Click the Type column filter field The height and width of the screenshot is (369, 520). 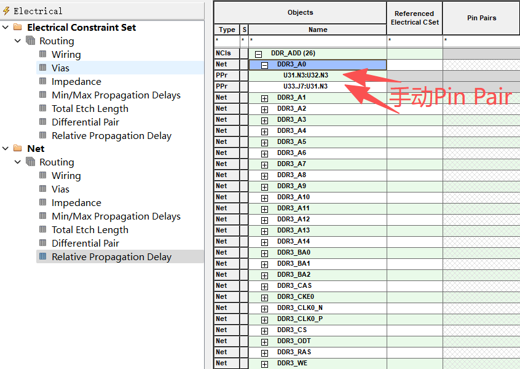coord(227,41)
